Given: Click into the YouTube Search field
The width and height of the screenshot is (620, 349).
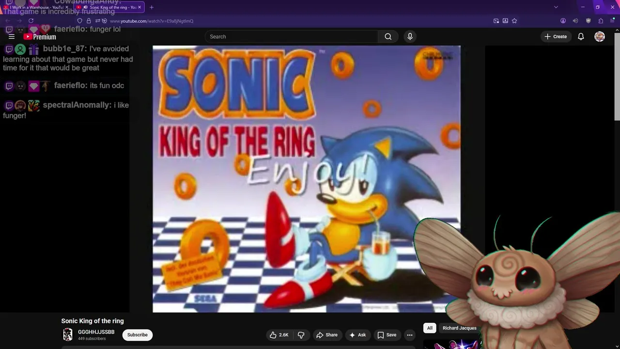Looking at the screenshot, I should tap(292, 36).
